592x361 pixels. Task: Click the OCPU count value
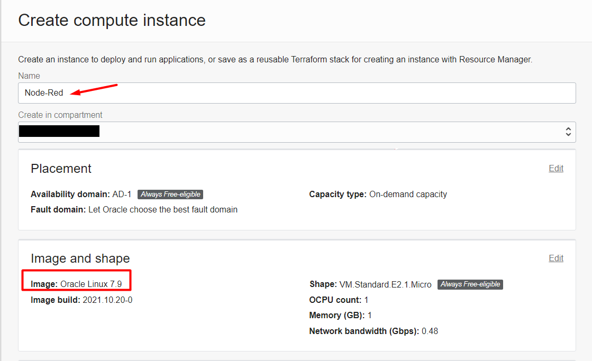click(366, 300)
